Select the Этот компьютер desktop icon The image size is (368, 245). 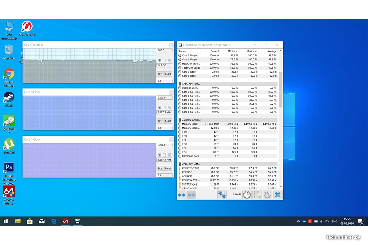[x=9, y=30]
